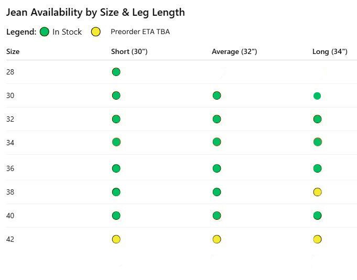Select size 36 Long in-stock dot
Screen dimensions: 357x280
click(x=317, y=168)
